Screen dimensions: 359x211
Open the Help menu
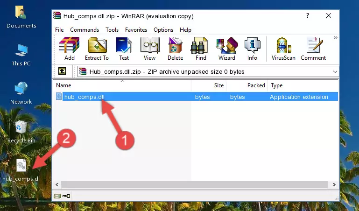[185, 30]
